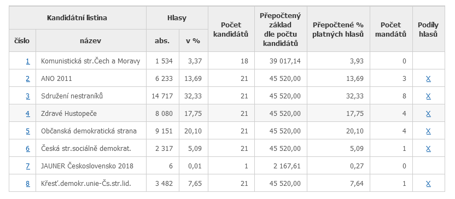This screenshot has height=199, width=455.
Task: Open candidate list number 3 link
Action: [x=28, y=96]
